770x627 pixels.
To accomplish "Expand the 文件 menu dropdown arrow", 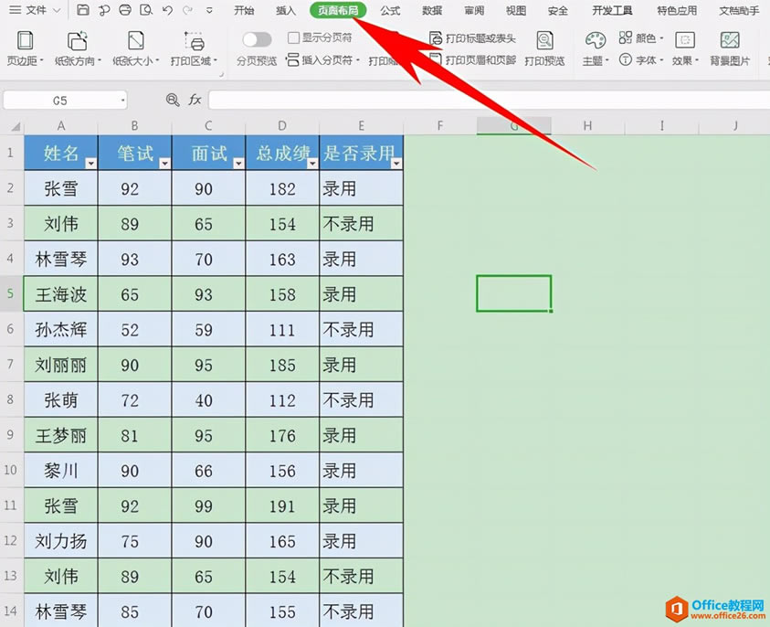I will [57, 10].
